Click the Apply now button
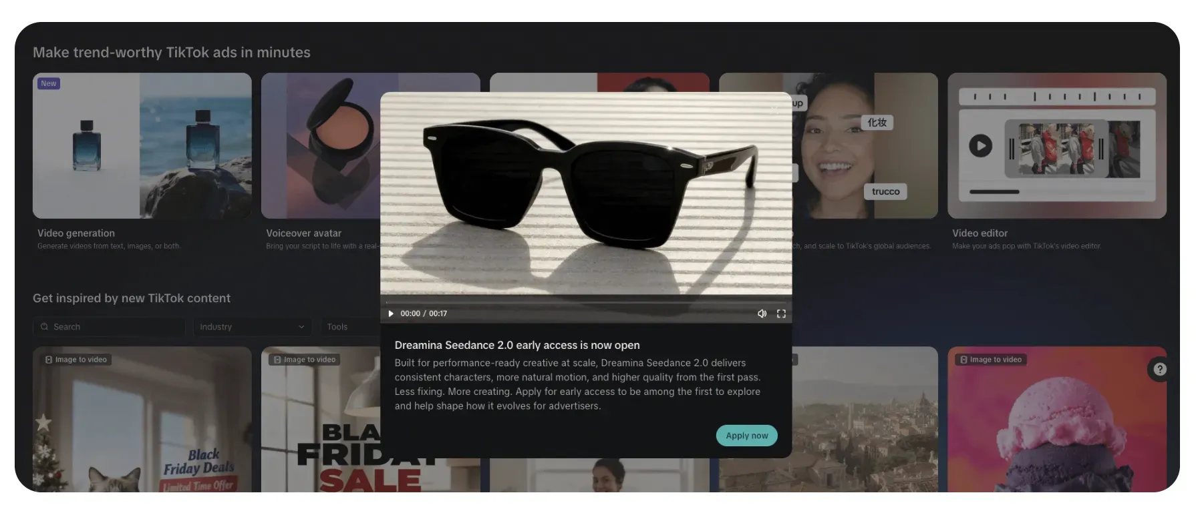Viewport: 1196px width, 519px height. pyautogui.click(x=747, y=436)
